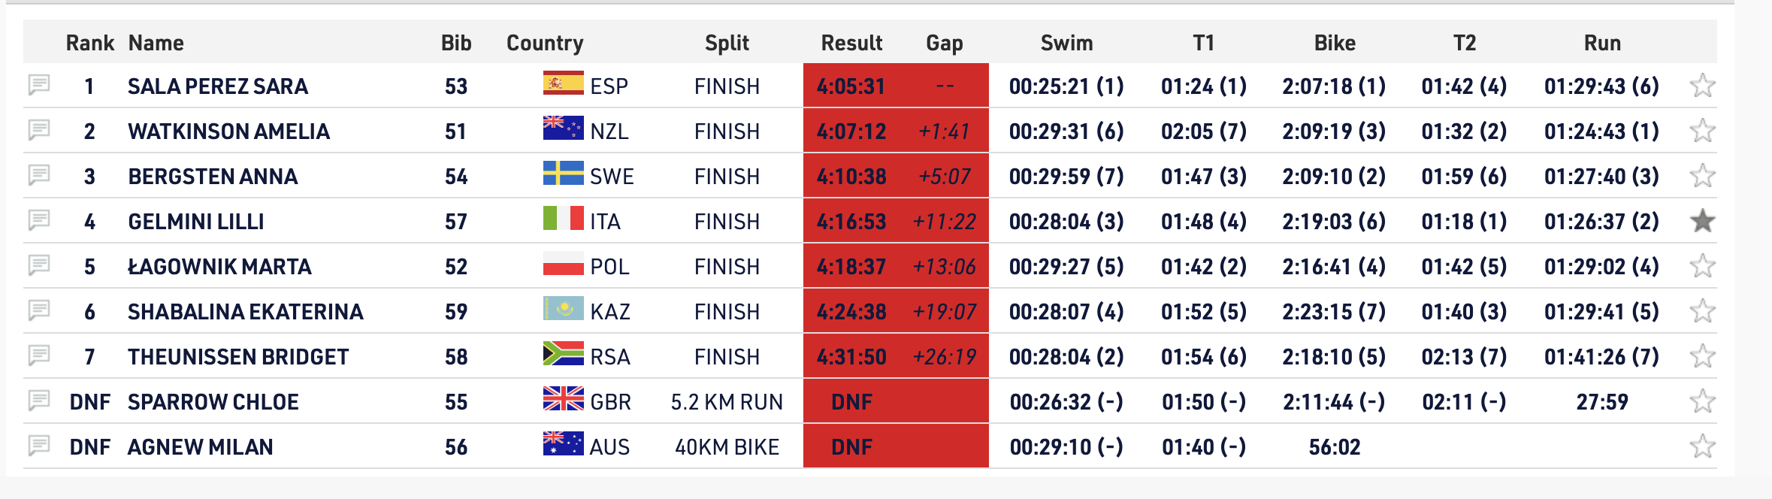Open comment icon for Sala Perez Sara
This screenshot has height=499, width=1772.
pyautogui.click(x=39, y=85)
